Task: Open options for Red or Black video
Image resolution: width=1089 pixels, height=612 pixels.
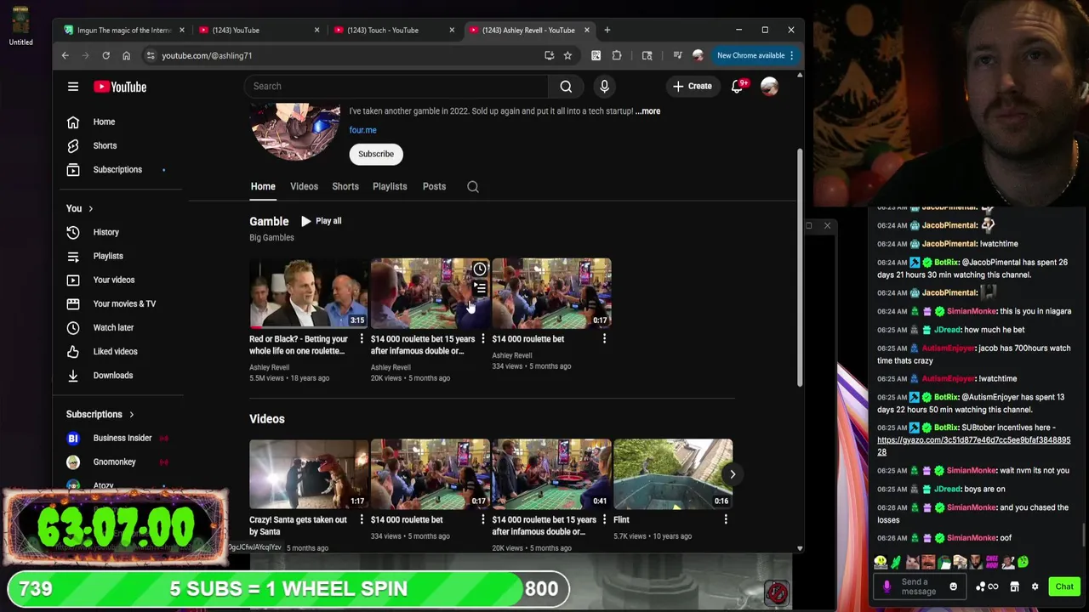Action: tap(362, 339)
